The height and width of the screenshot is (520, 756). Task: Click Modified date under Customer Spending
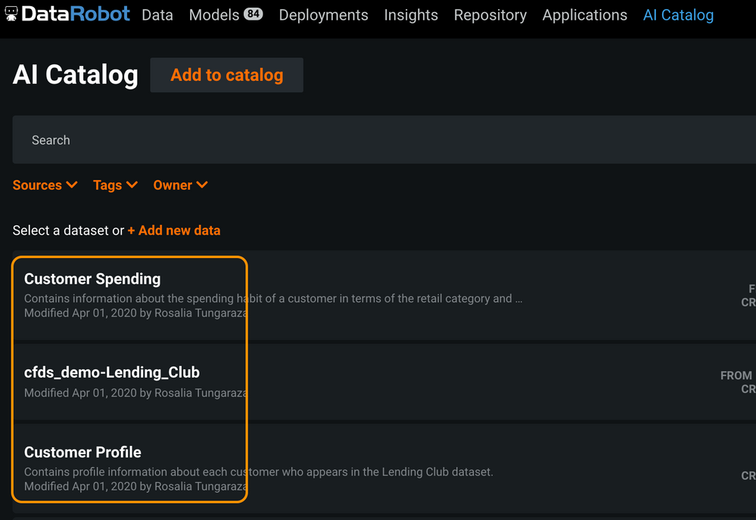click(136, 313)
